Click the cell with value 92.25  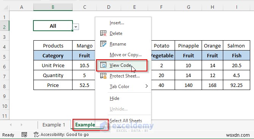pyautogui.click(x=237, y=85)
